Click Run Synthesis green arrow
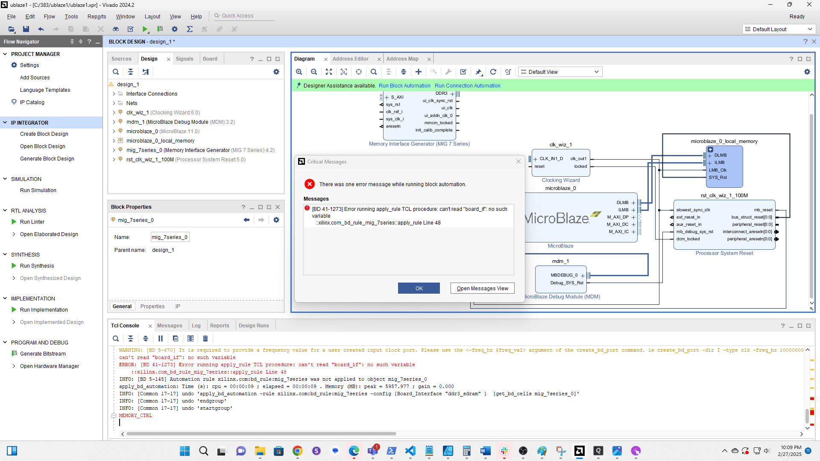Image resolution: width=820 pixels, height=461 pixels. pyautogui.click(x=14, y=266)
